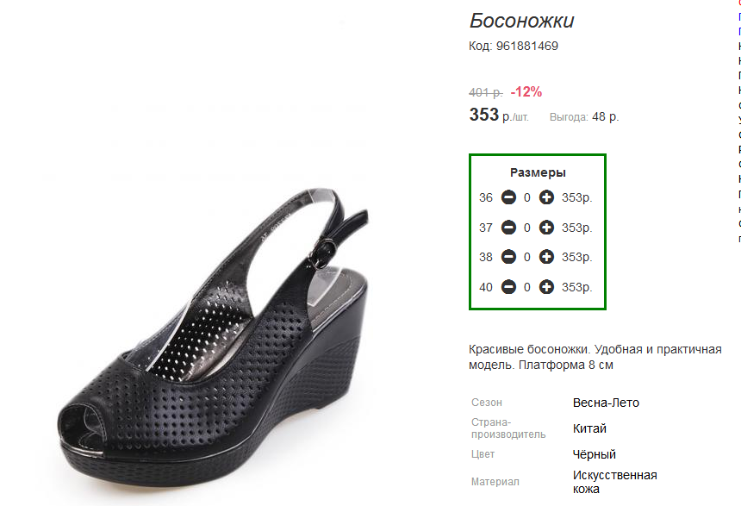Click the Чёрный color value

594,454
